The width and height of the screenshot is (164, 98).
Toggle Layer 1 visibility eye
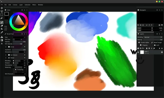click(x=138, y=52)
